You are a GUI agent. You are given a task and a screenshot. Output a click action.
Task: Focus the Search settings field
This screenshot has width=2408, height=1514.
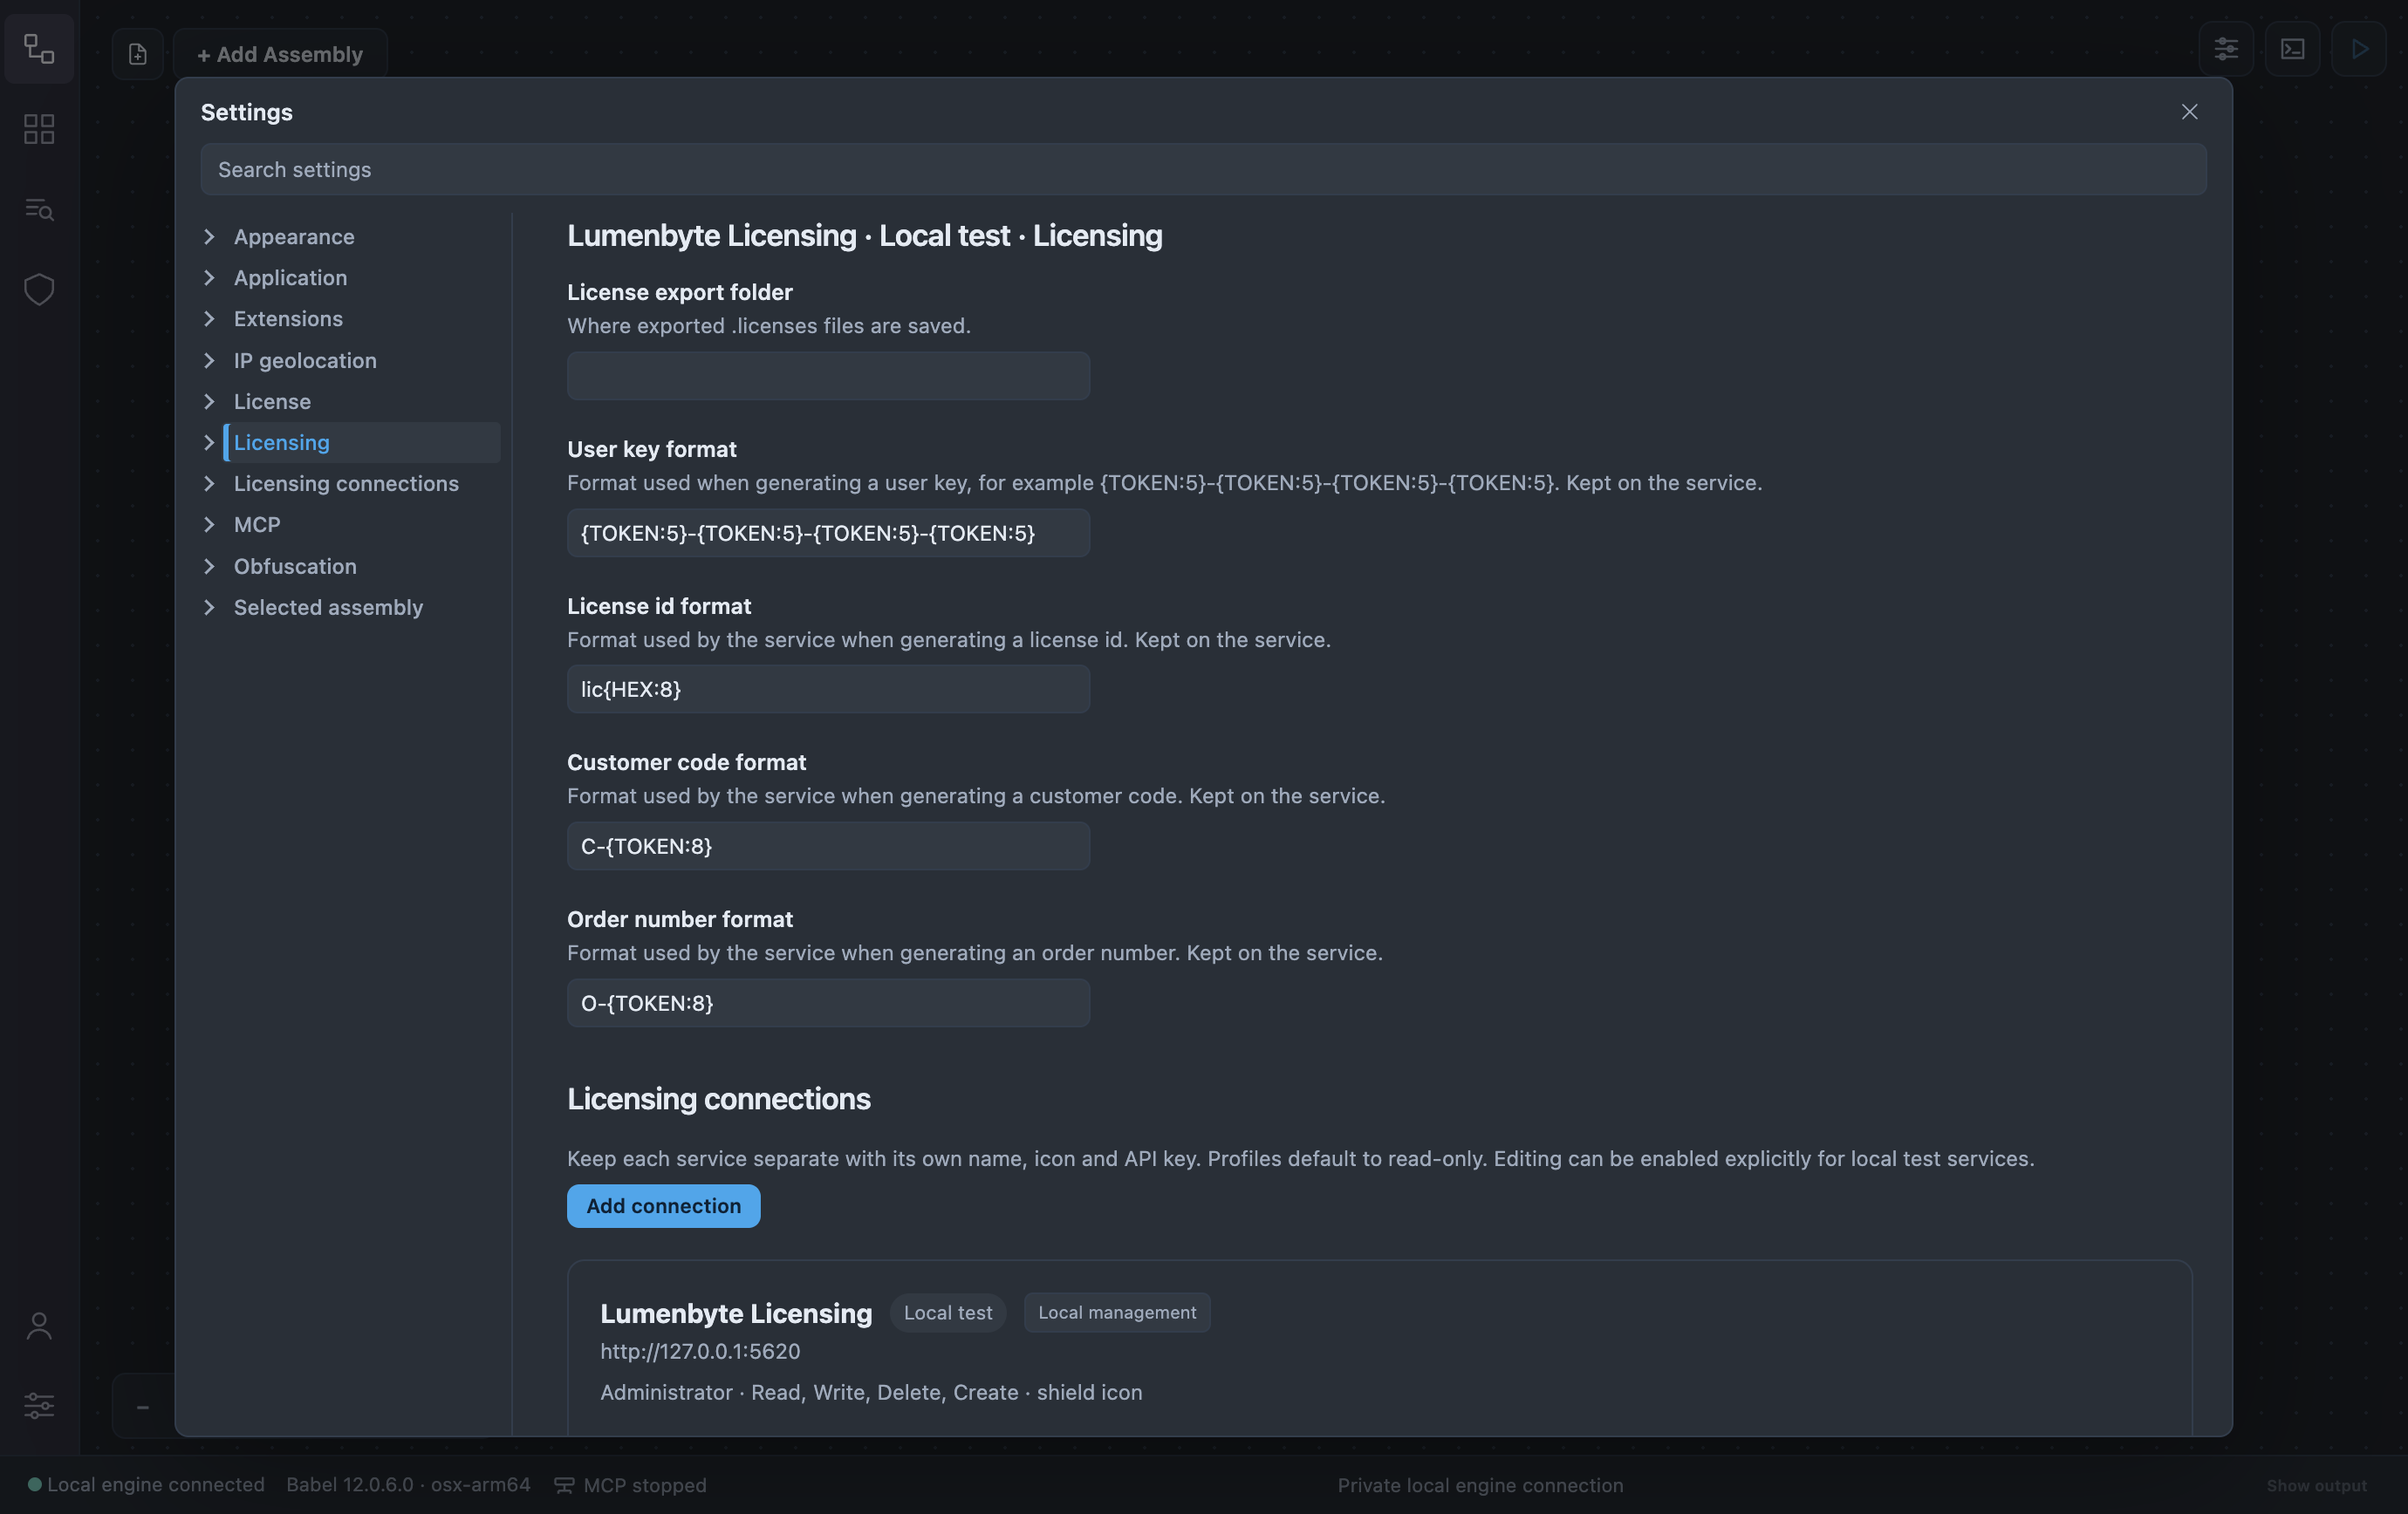1203,169
